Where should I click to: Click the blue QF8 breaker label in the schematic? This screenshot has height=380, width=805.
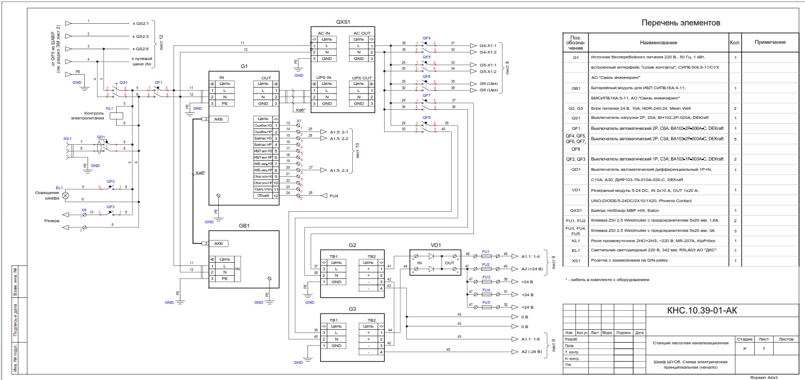(x=426, y=118)
